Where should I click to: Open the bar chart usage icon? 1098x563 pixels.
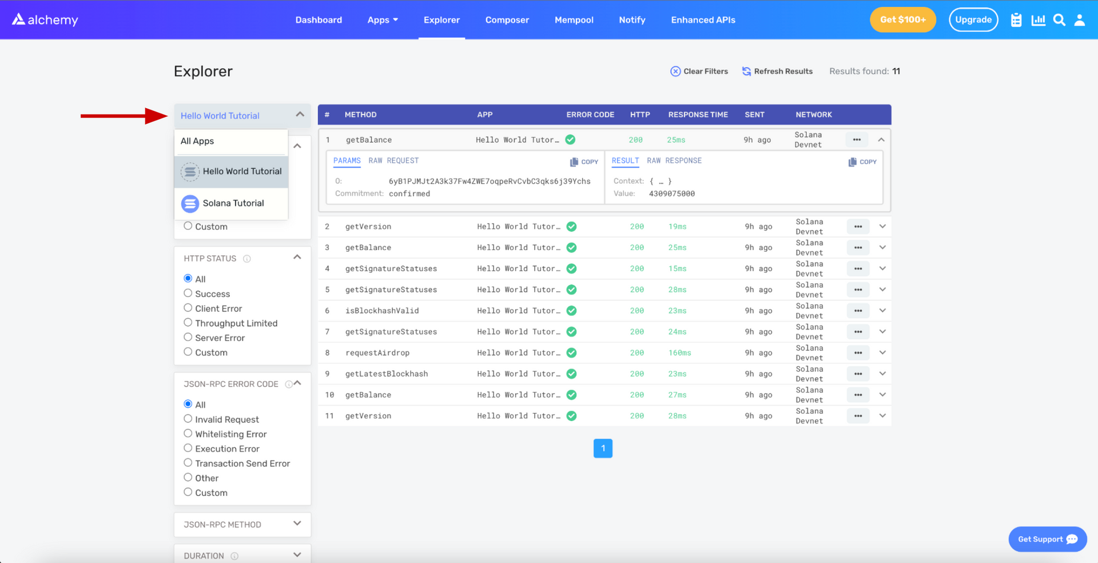(1038, 20)
